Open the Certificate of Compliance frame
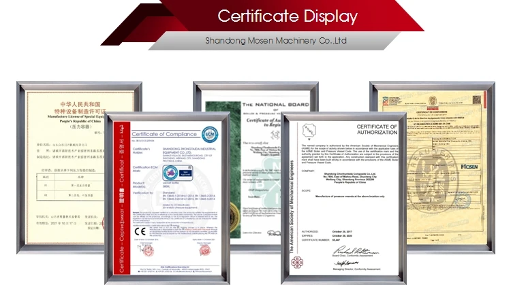Image resolution: width=511 pixels, height=285 pixels. coord(167,198)
